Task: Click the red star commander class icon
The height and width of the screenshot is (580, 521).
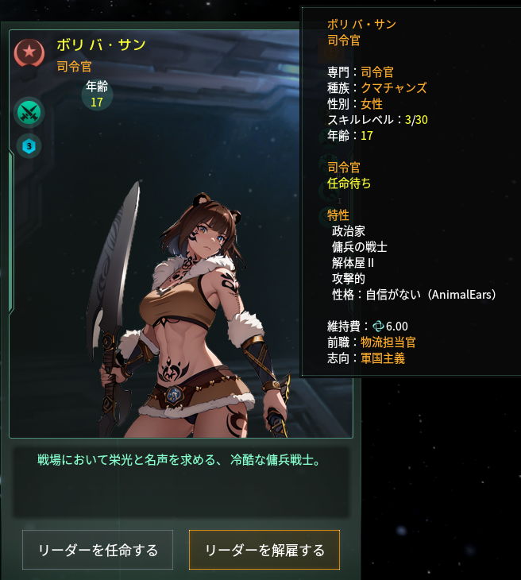Action: [29, 52]
